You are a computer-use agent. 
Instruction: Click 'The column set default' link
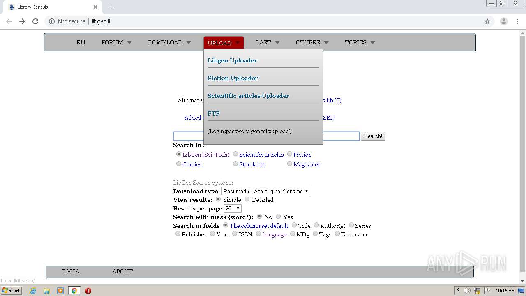(x=259, y=226)
